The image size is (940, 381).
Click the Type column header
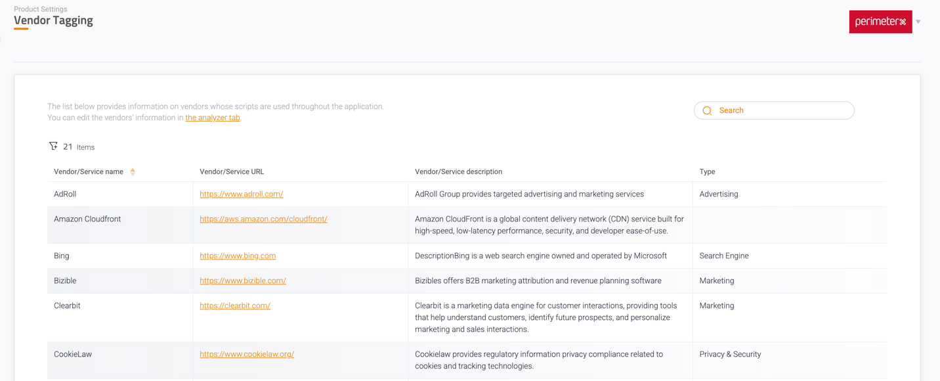[x=707, y=172]
